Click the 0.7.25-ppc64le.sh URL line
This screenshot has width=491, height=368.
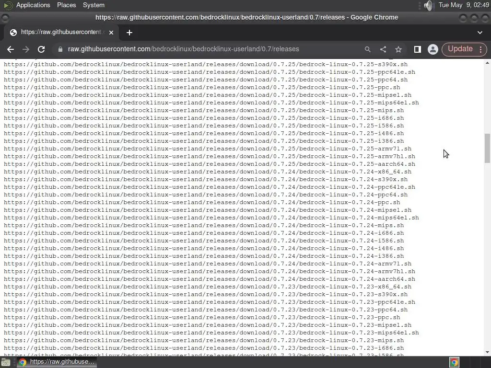point(210,72)
